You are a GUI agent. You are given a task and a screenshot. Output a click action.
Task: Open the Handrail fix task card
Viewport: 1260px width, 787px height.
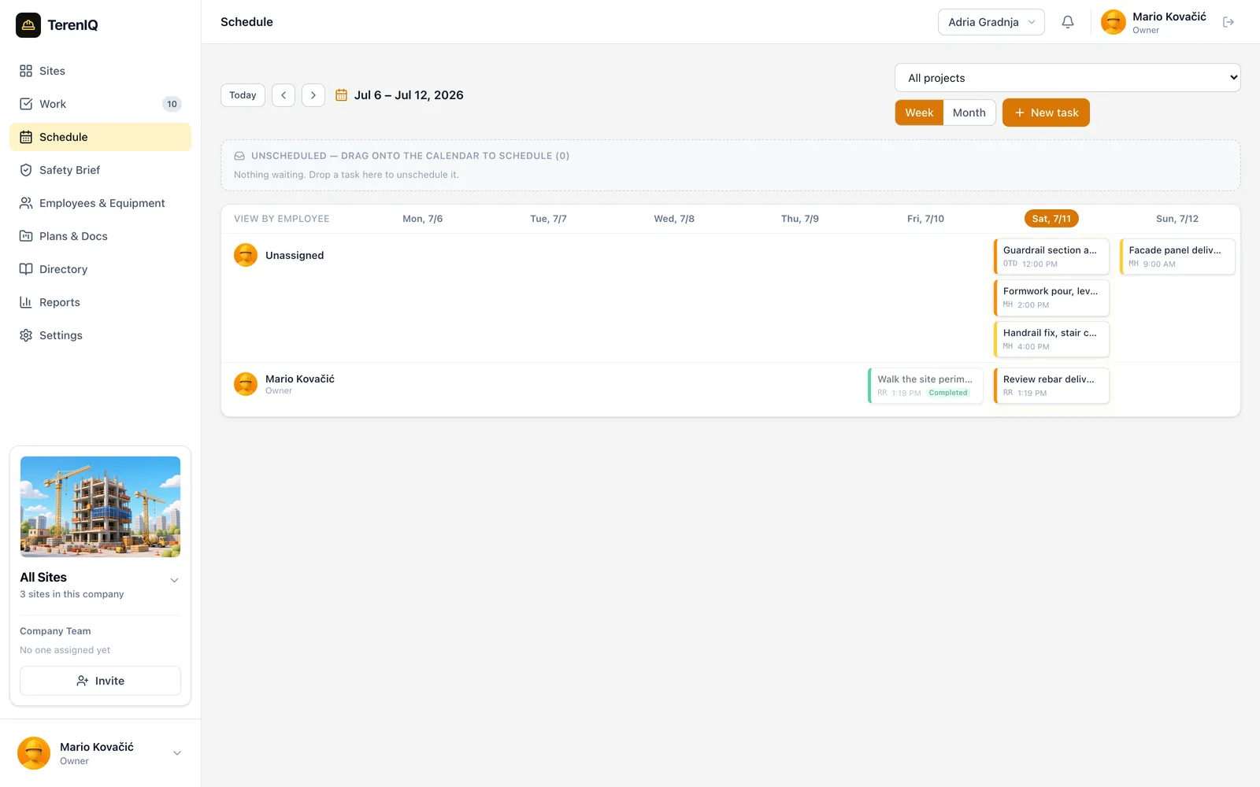[1051, 339]
